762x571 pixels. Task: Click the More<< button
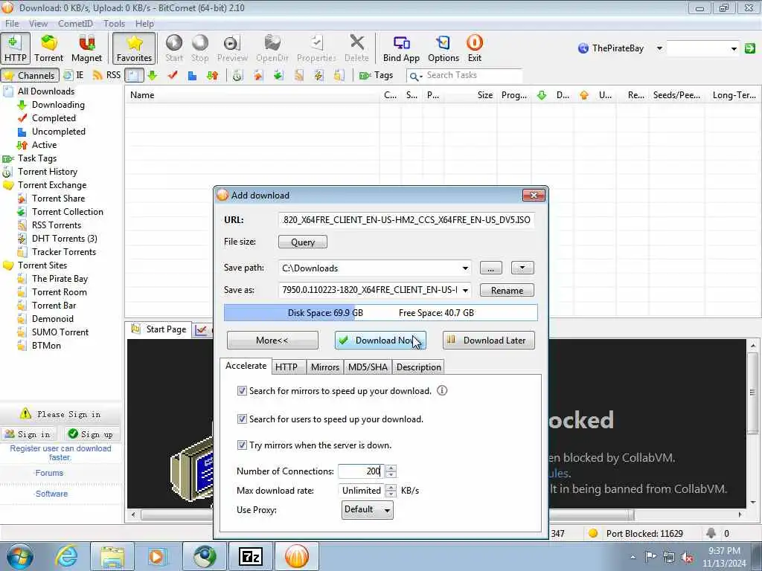272,341
